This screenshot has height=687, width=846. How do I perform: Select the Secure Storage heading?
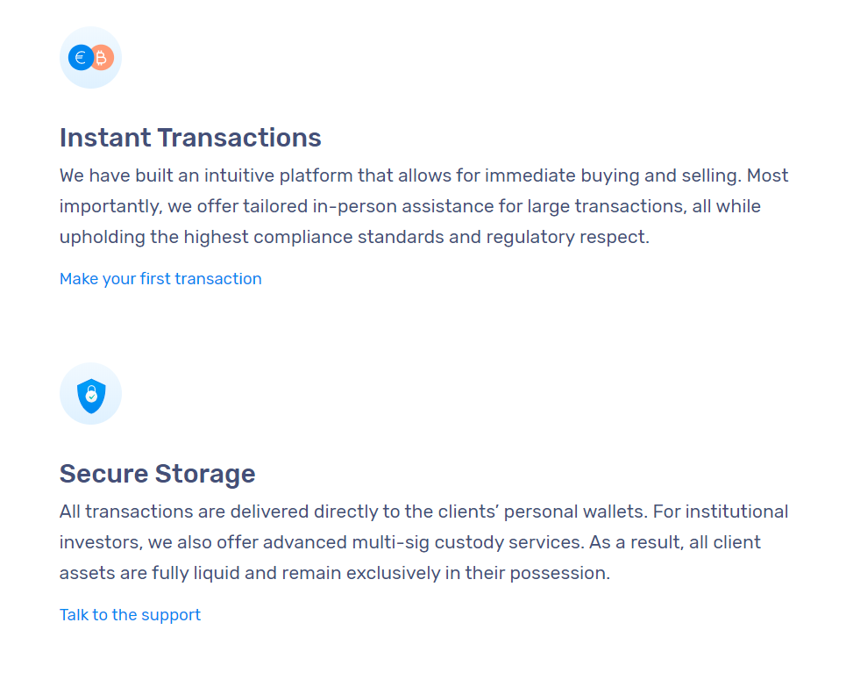(158, 474)
